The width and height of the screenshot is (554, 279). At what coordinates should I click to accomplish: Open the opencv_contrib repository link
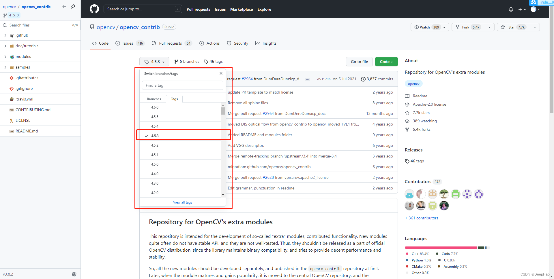140,27
